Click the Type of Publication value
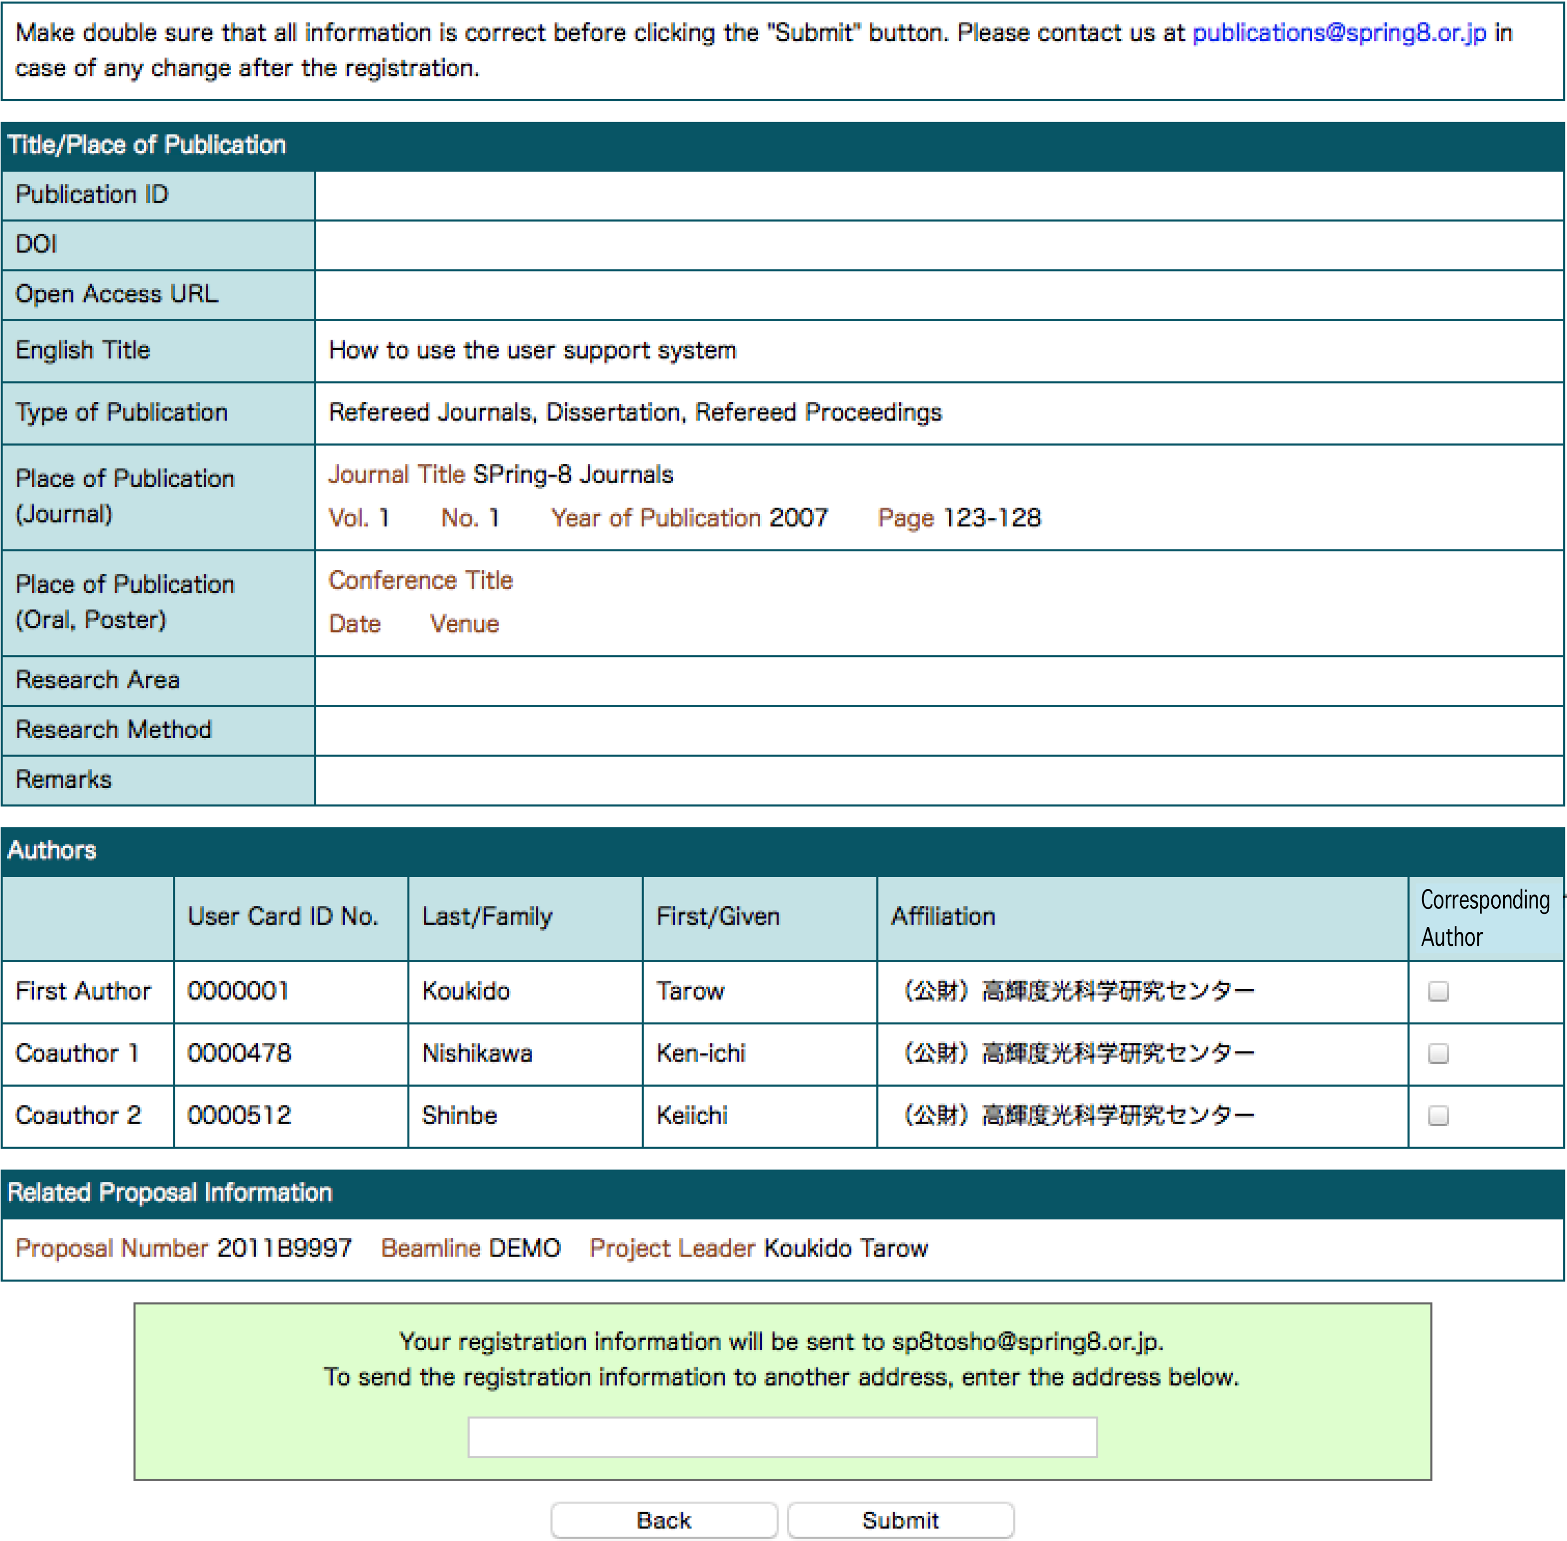 pos(635,412)
